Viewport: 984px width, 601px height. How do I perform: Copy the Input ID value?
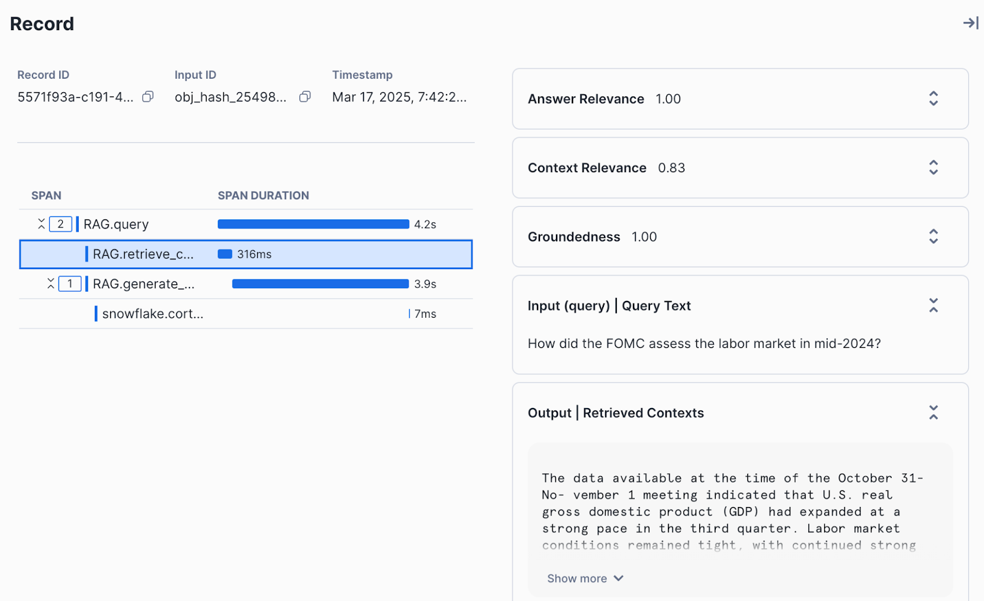tap(305, 97)
